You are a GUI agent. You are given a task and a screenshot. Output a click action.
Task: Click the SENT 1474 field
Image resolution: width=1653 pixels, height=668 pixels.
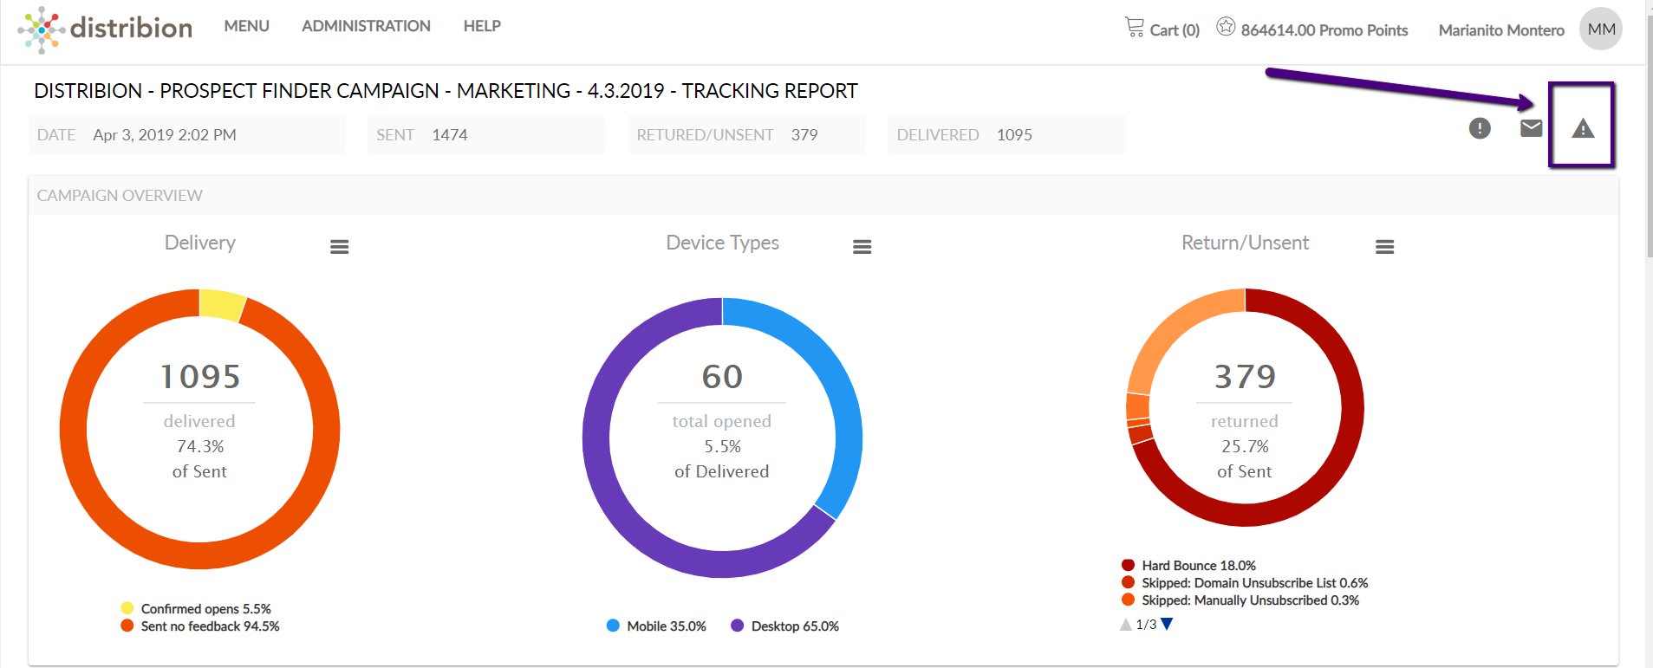coord(486,134)
